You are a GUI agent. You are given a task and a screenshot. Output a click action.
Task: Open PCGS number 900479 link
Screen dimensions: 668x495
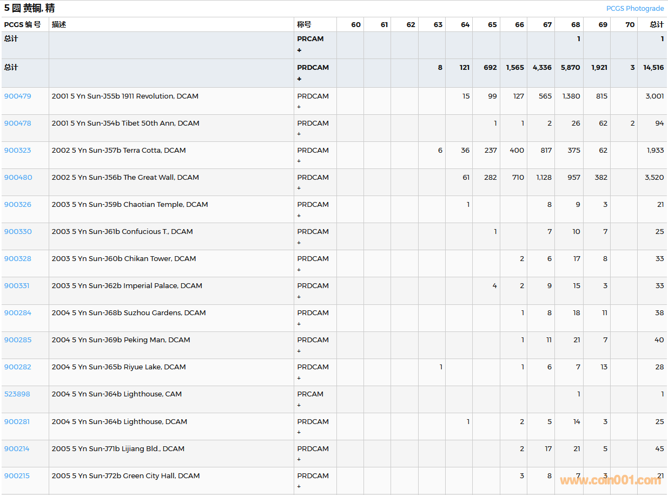click(18, 96)
